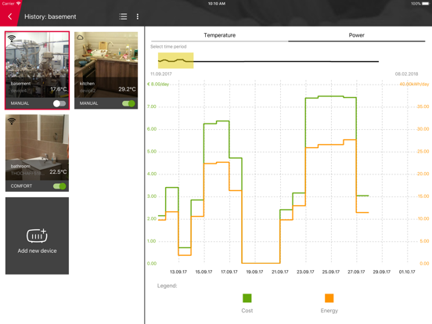
Task: Click the 7.00 cost axis value
Action: coord(152,106)
